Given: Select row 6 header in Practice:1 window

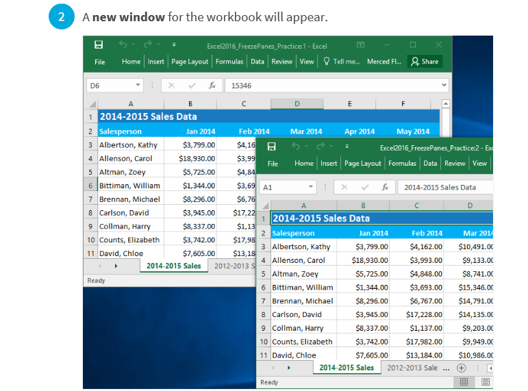Looking at the screenshot, I should [90, 186].
